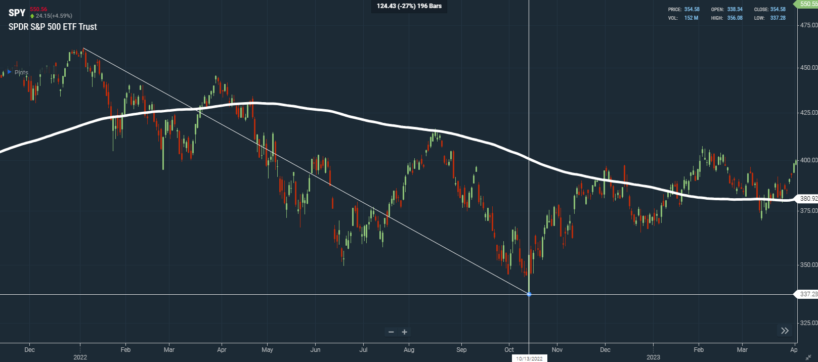Click the SPDR S&P 500 ETF Trust name
The image size is (818, 362).
coord(53,27)
